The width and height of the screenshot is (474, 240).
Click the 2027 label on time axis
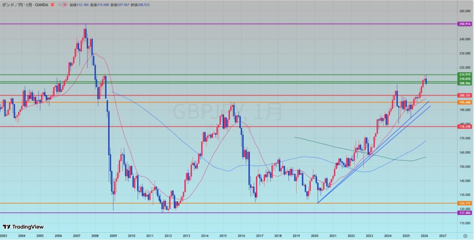pos(443,236)
